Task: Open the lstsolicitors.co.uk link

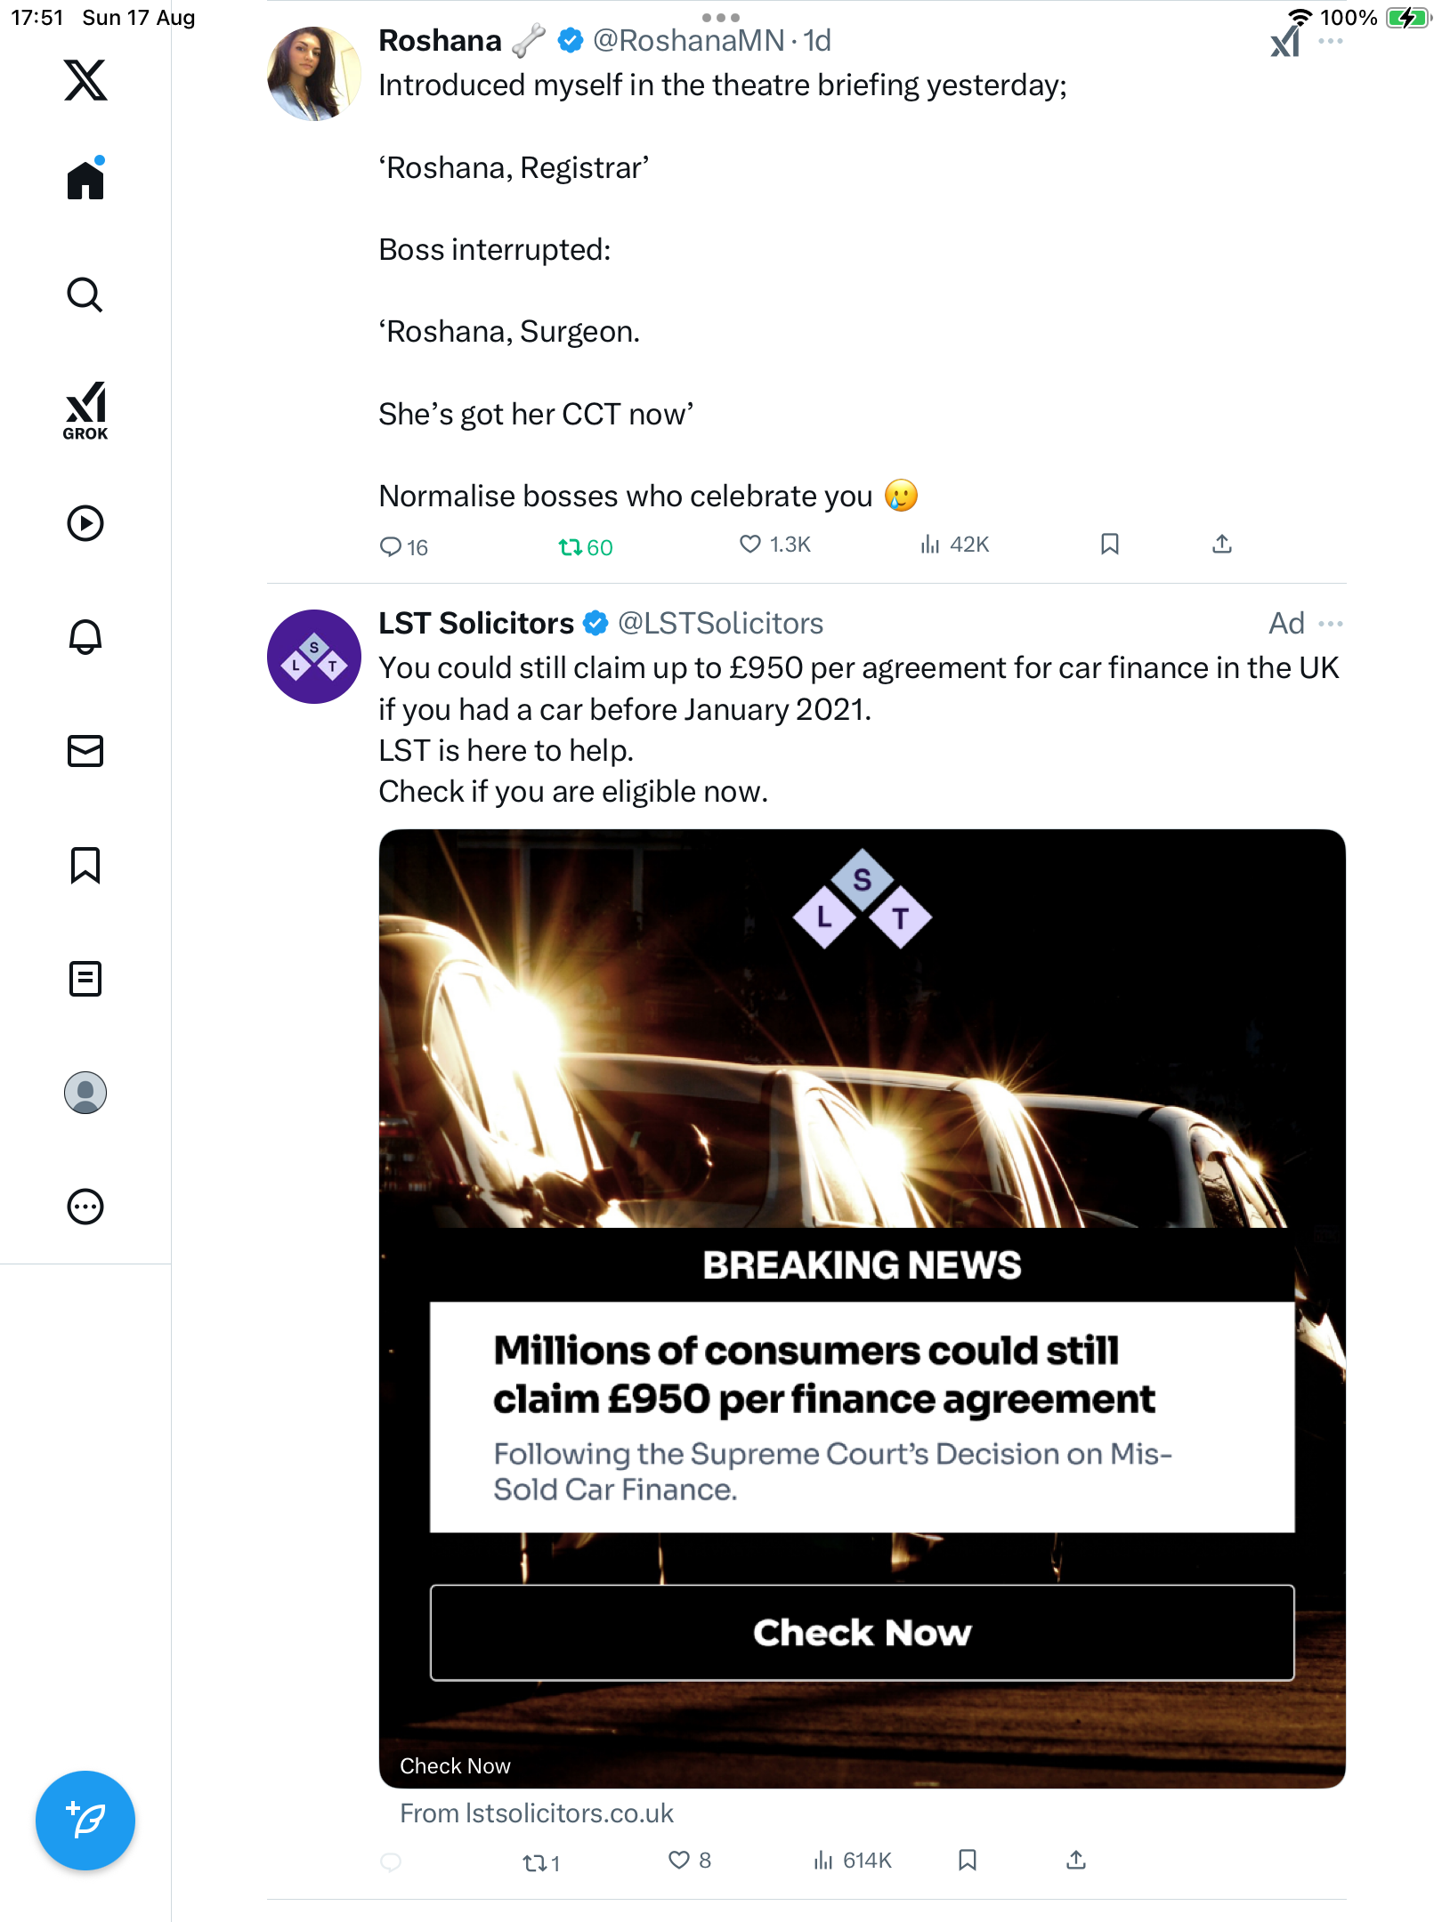Action: point(536,1813)
